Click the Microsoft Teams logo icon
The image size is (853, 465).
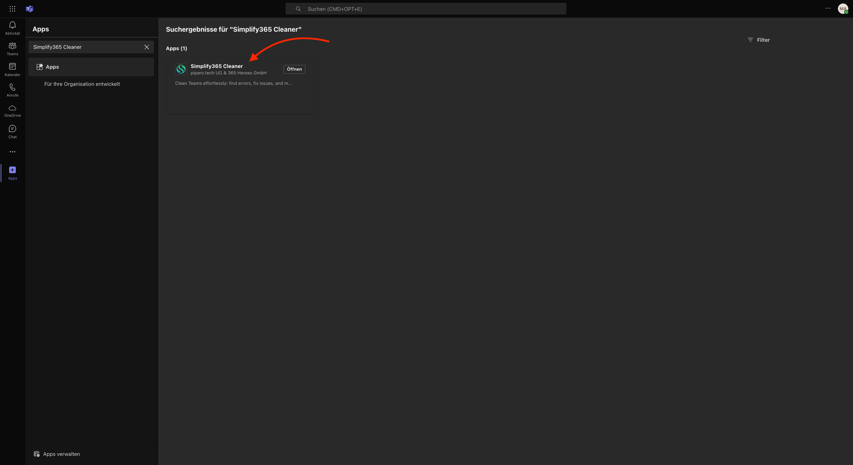(x=29, y=9)
